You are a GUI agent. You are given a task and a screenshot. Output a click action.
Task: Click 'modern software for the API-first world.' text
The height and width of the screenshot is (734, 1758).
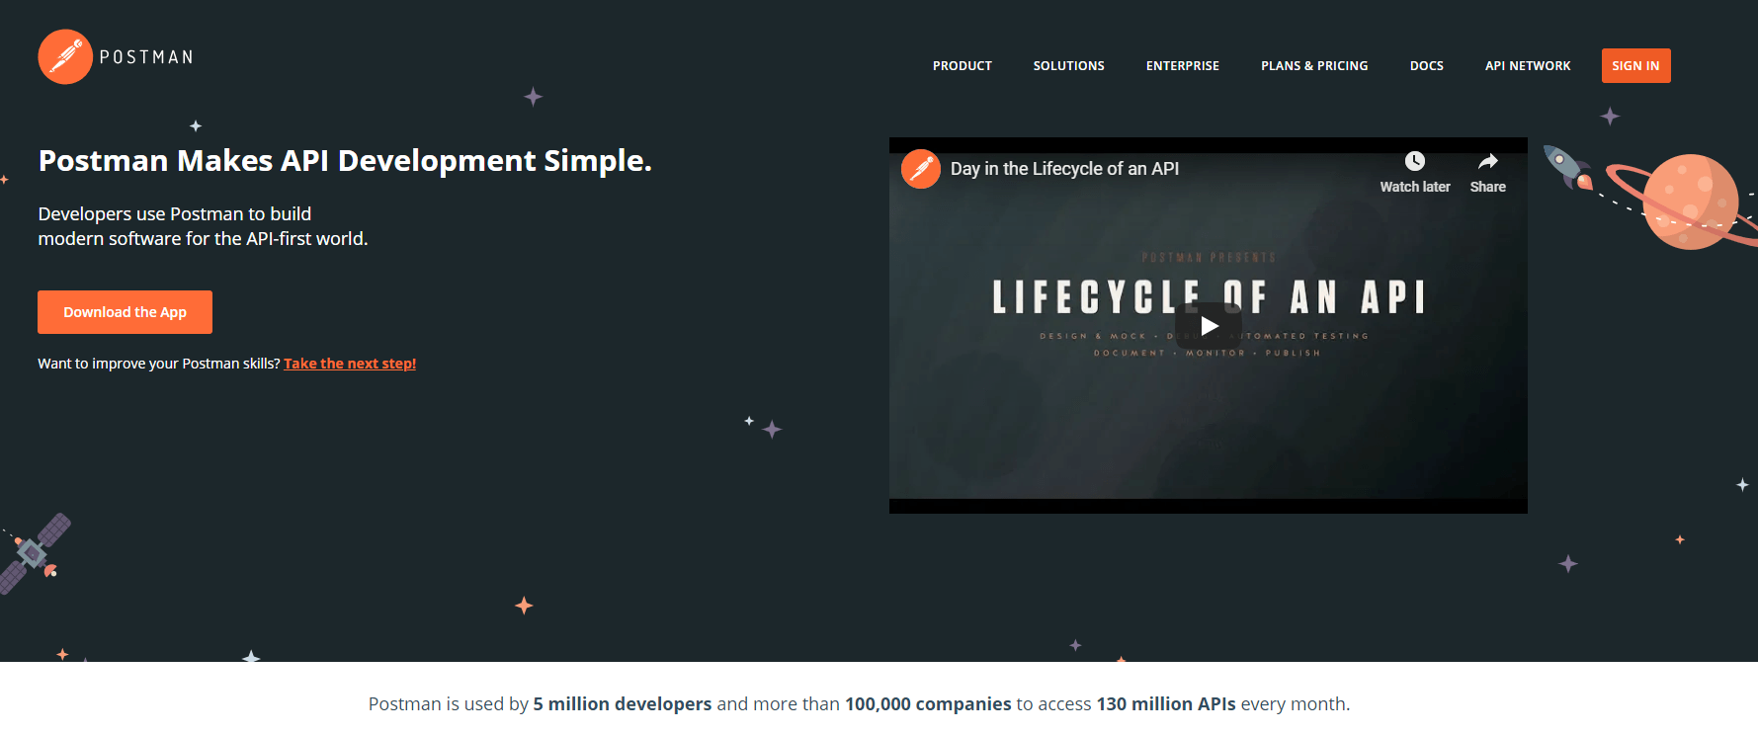(203, 239)
